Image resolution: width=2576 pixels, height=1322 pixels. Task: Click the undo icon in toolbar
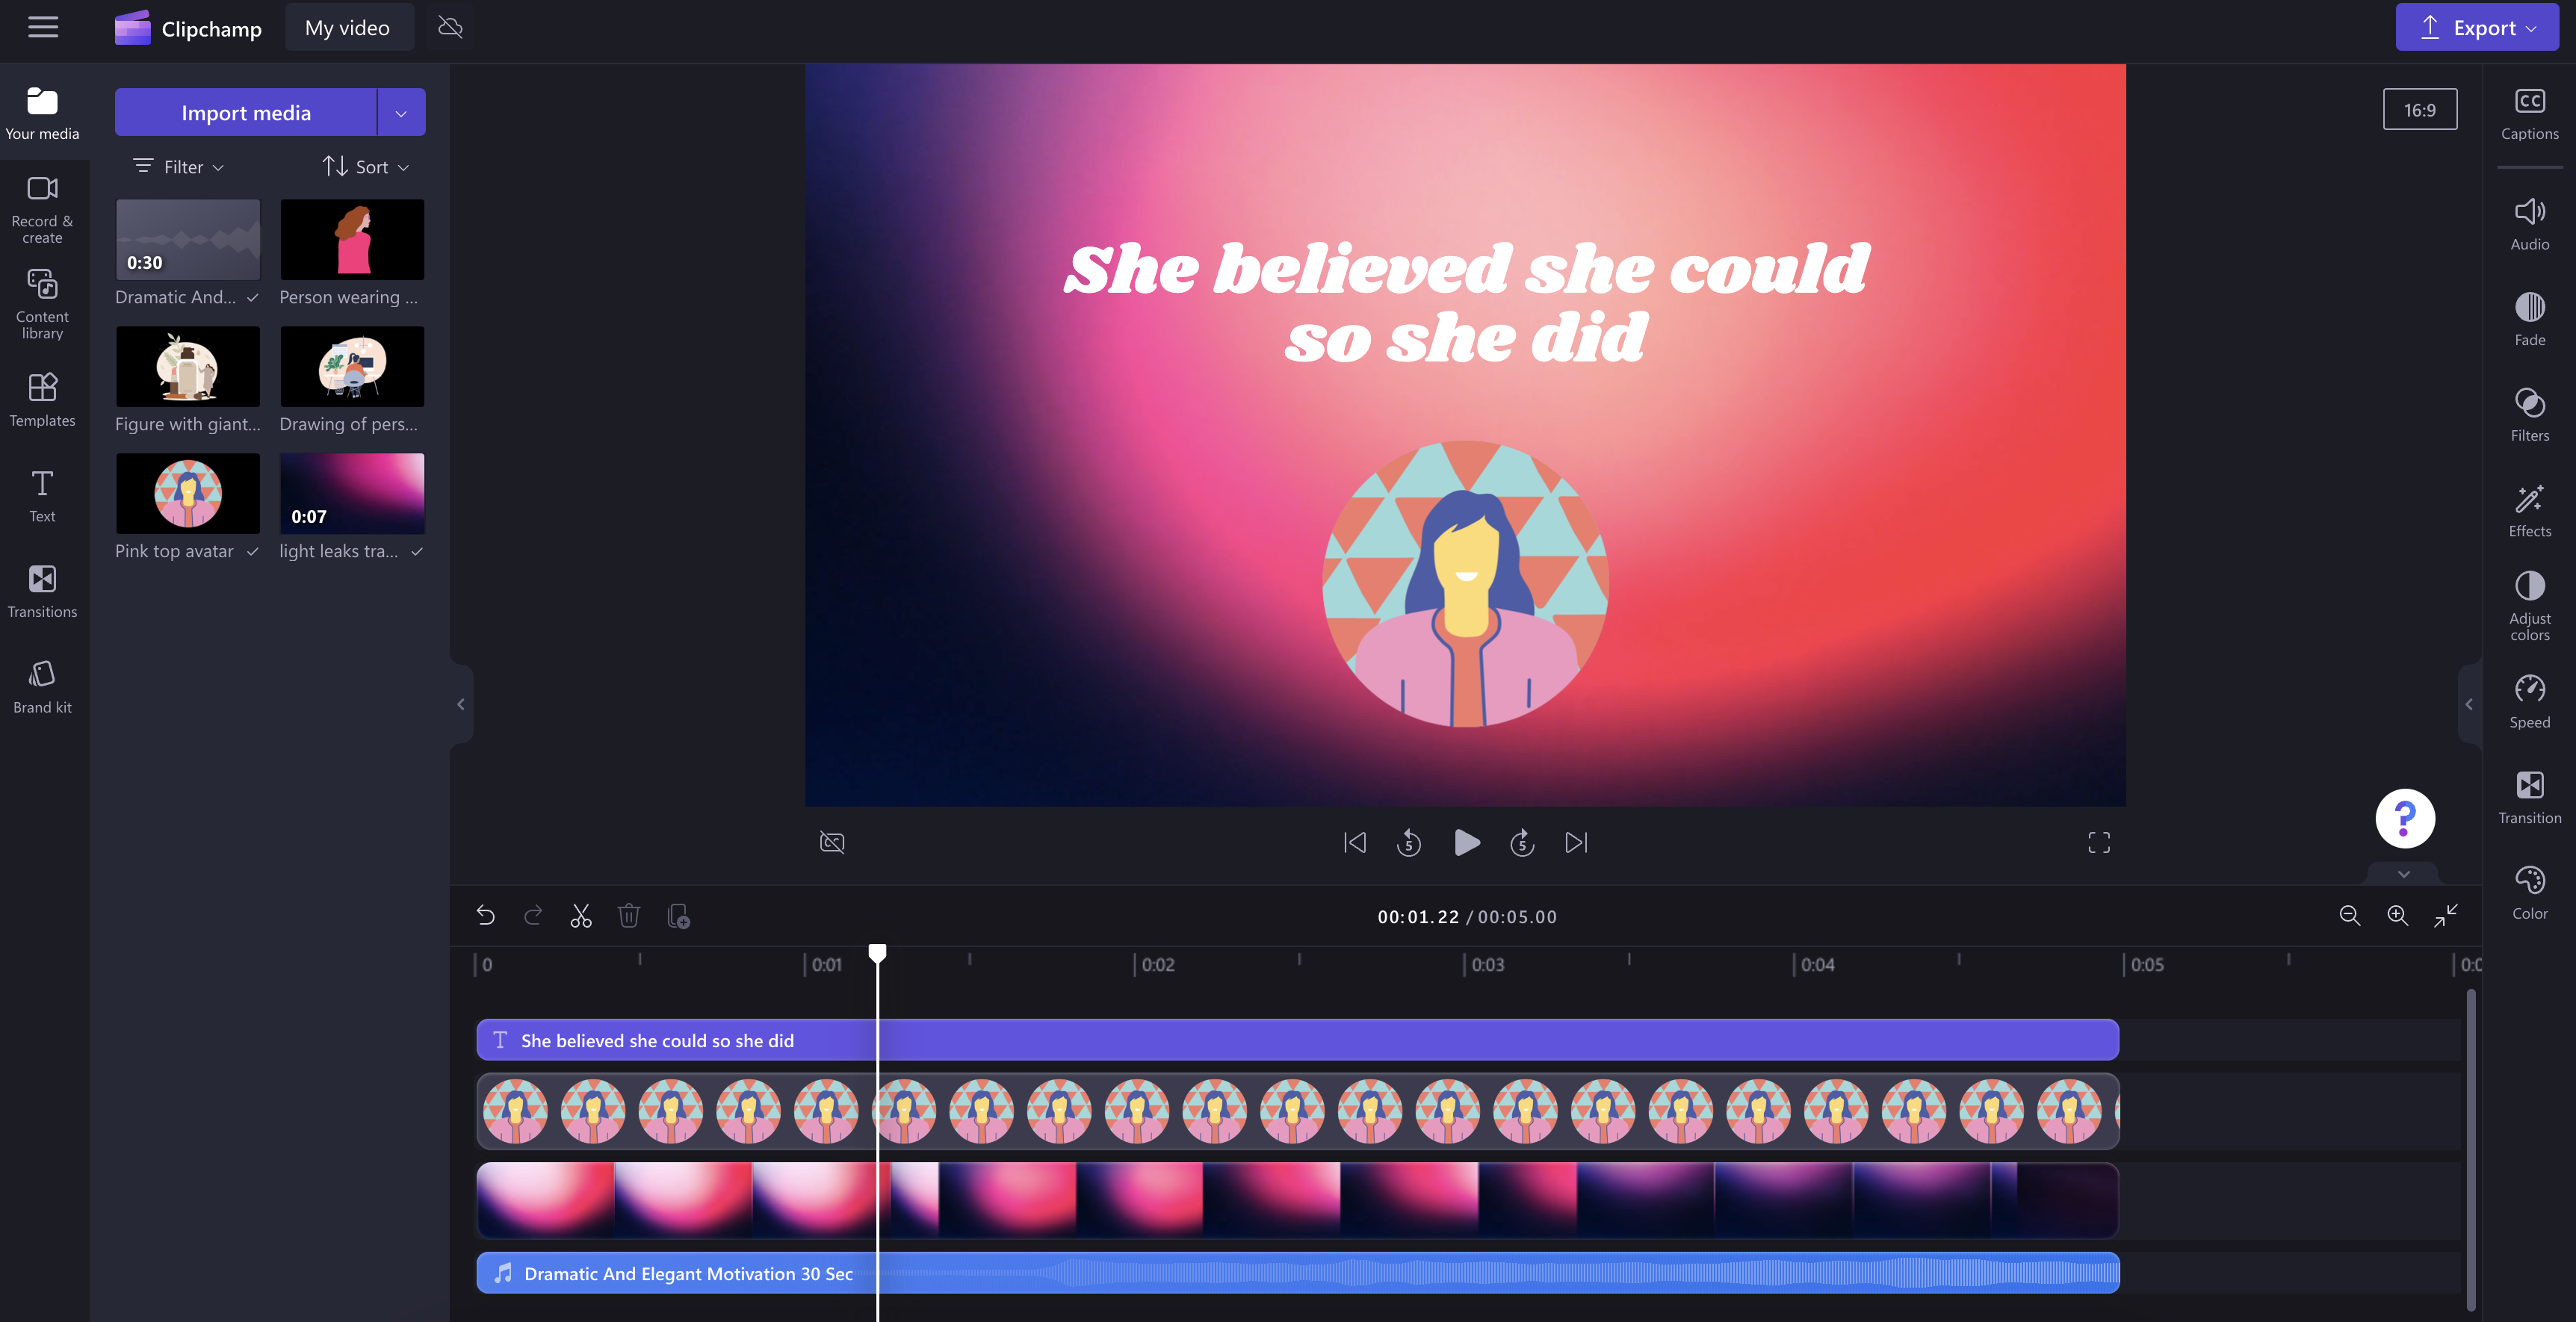tap(486, 916)
